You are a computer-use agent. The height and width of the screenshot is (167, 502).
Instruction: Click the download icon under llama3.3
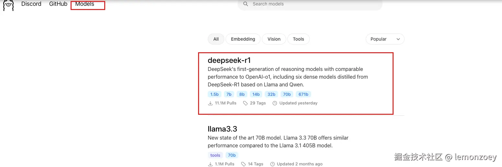click(x=210, y=164)
